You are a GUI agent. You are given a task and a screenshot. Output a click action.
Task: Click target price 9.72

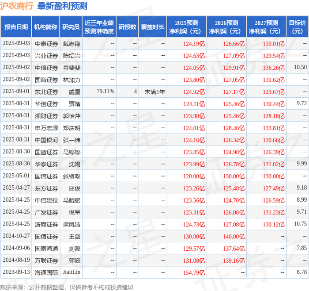pos(301,103)
